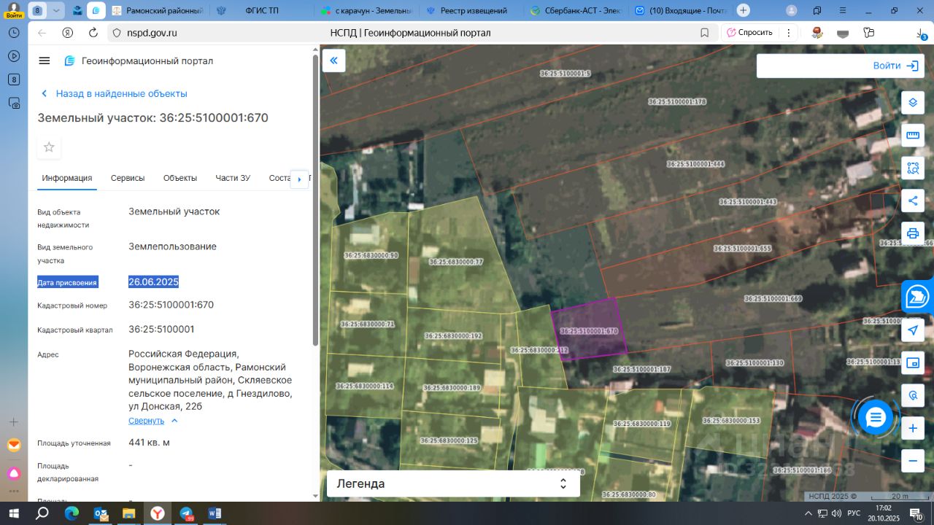Click the highlighted date 26.06.2025
This screenshot has width=934, height=525.
153,281
